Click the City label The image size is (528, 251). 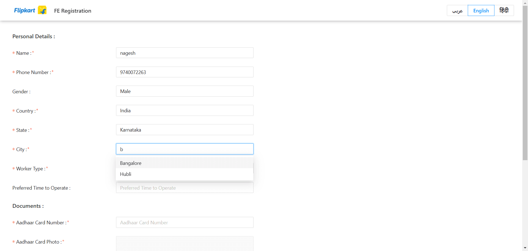(x=21, y=149)
